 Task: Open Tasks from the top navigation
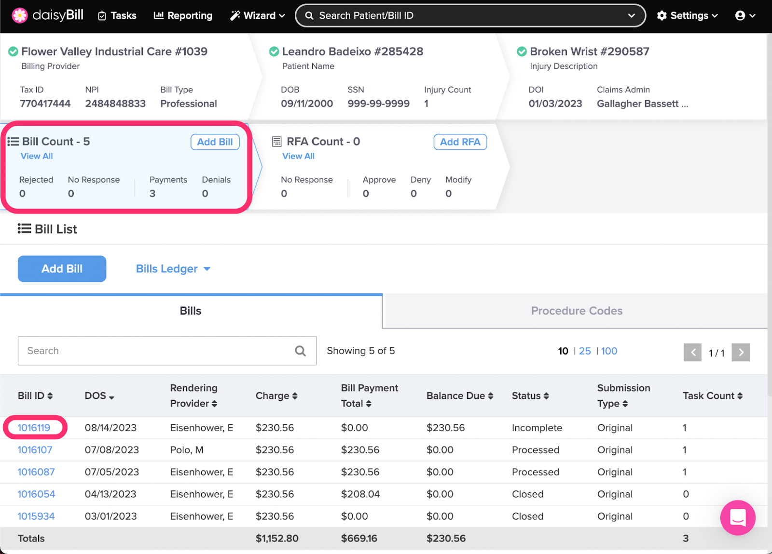coord(117,15)
